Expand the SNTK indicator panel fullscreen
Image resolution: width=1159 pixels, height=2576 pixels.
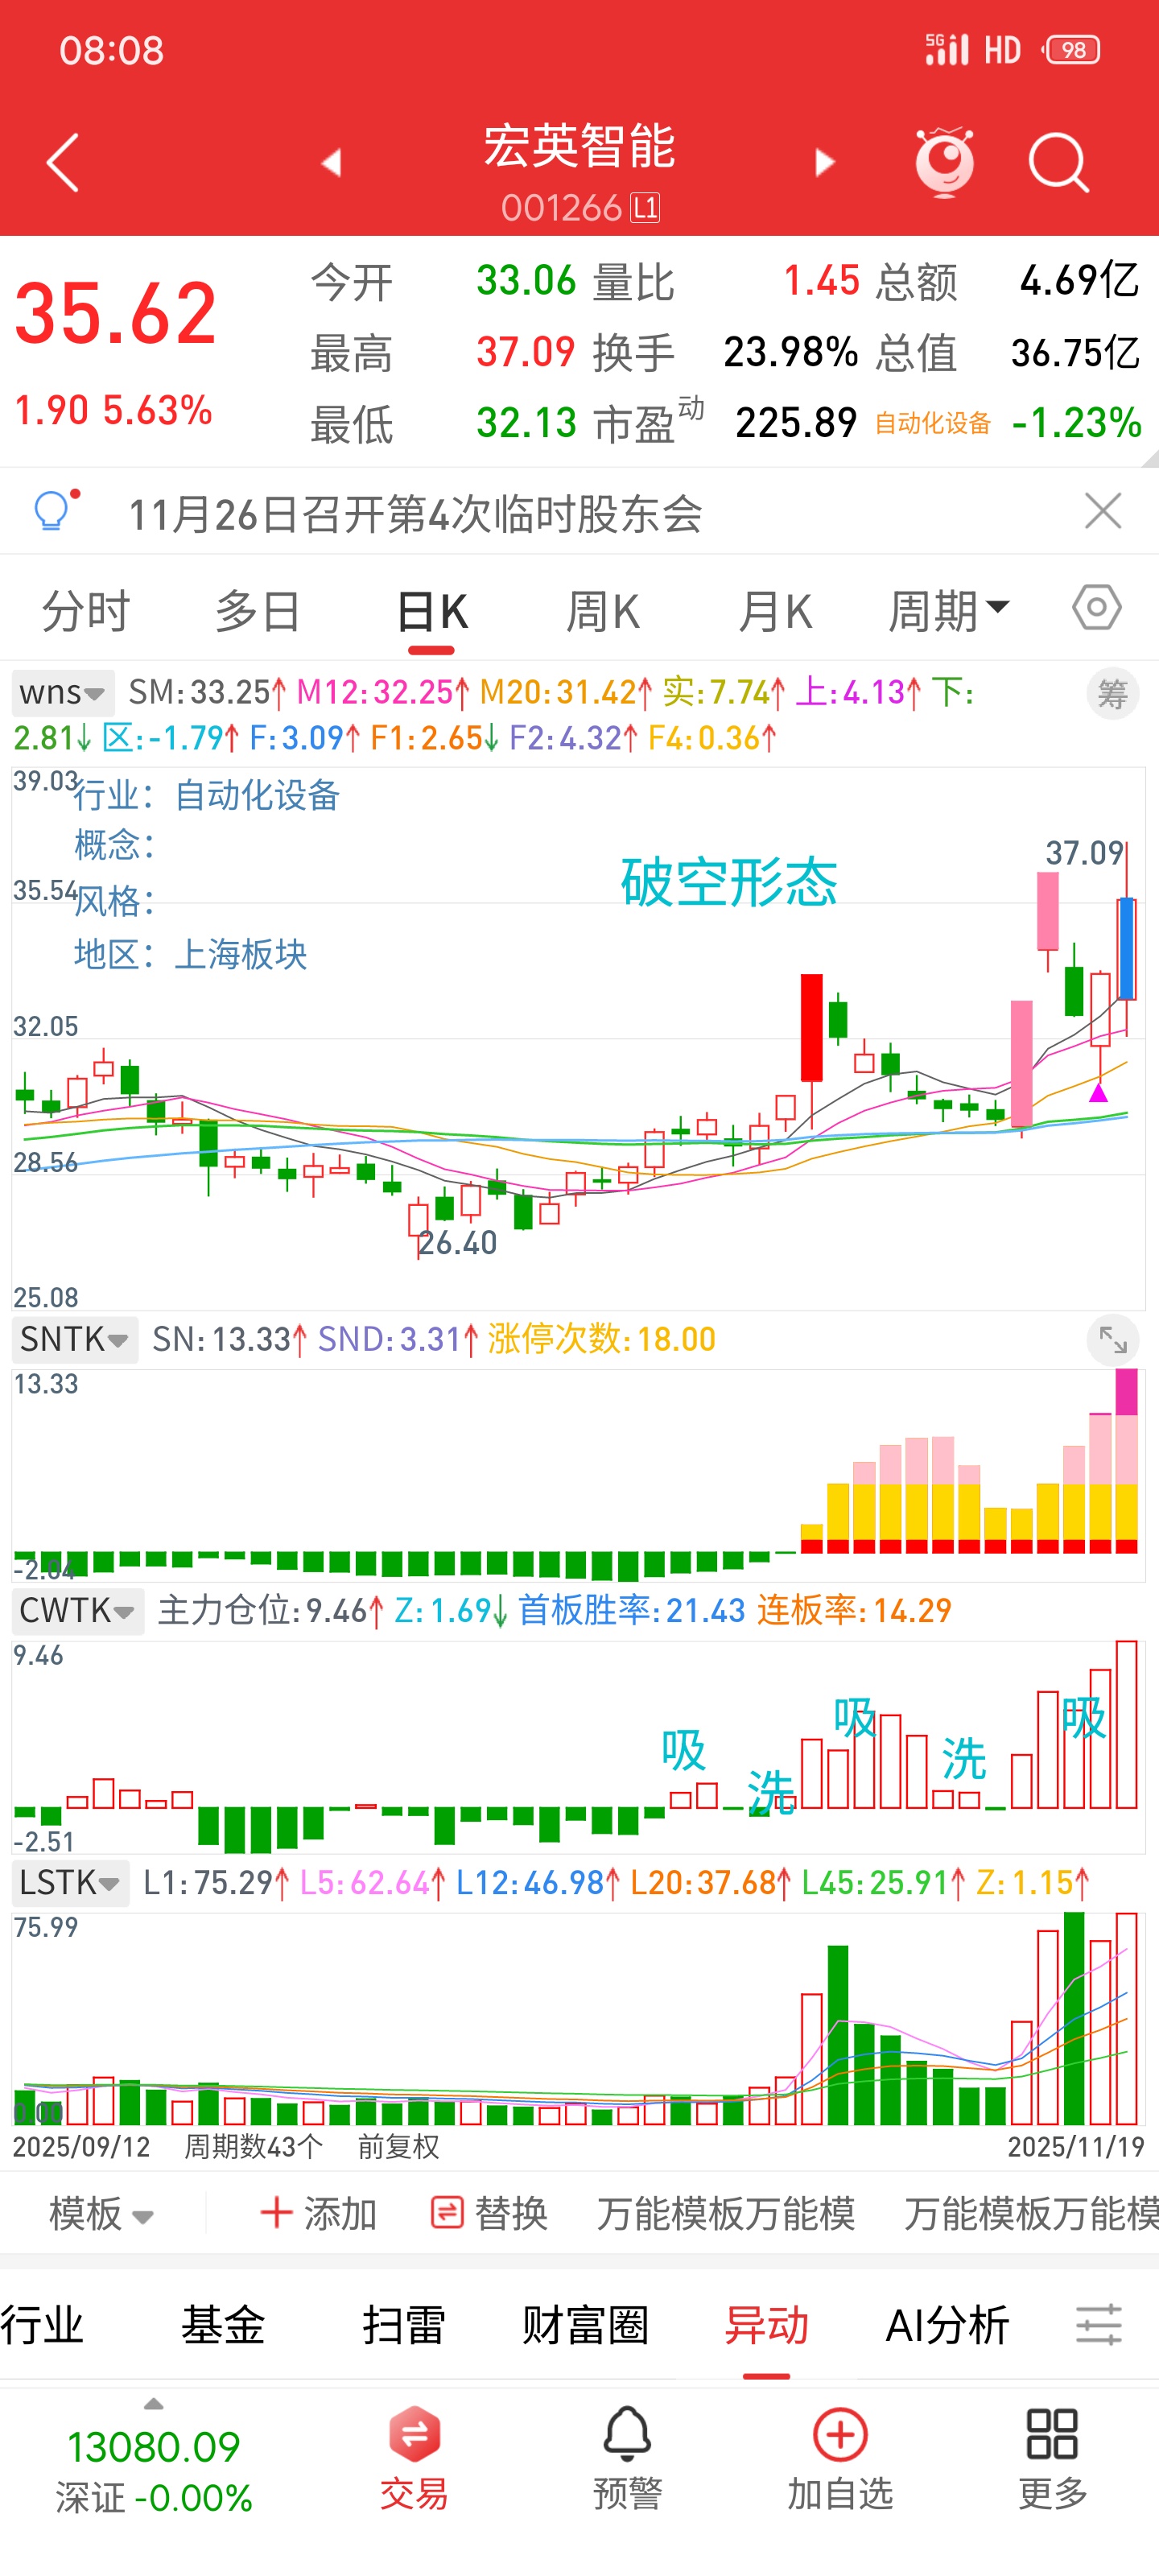1112,1340
